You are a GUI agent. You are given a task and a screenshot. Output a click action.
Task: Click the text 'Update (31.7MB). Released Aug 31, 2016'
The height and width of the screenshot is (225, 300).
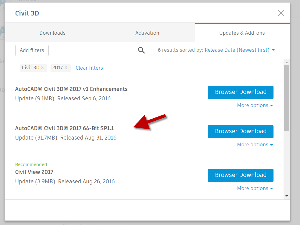click(x=66, y=137)
